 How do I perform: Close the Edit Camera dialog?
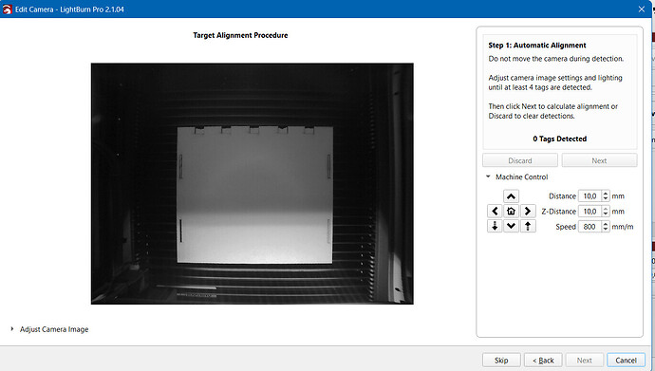[642, 9]
